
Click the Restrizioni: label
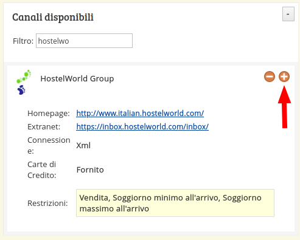(x=47, y=203)
